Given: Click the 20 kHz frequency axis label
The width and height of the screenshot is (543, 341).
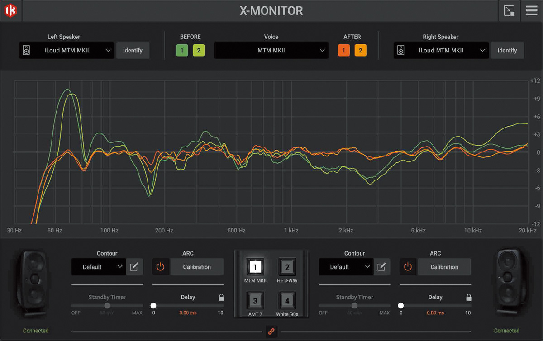Looking at the screenshot, I should point(528,231).
